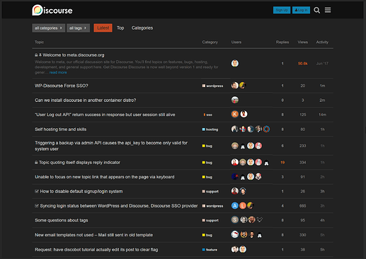Open Topic quoting itself displays reply indicator
The width and height of the screenshot is (366, 259).
click(79, 163)
